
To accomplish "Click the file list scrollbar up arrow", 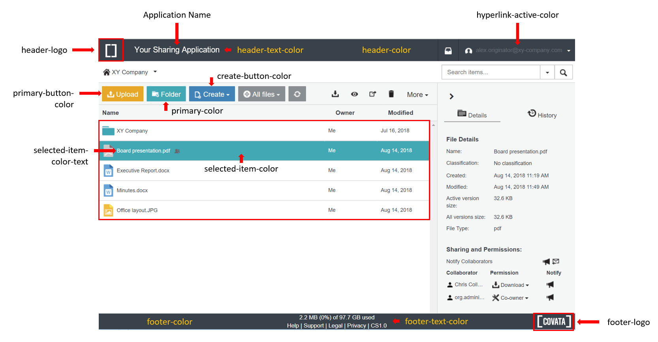I will [x=433, y=125].
